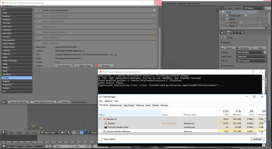Click the viewport shading sphere selector
272x149 pixels.
tap(63, 132)
